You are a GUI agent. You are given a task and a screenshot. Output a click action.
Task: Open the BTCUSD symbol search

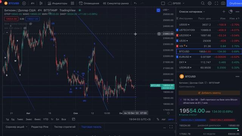(x=12, y=3)
